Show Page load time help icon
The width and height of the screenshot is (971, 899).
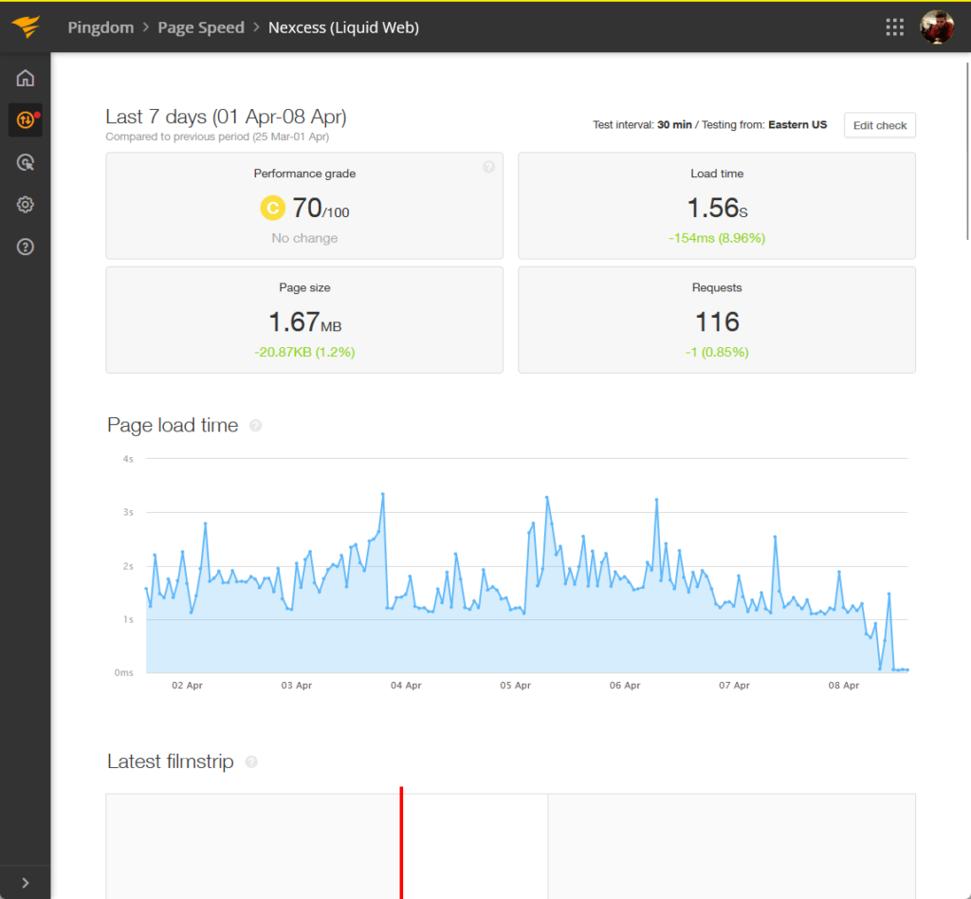(255, 426)
